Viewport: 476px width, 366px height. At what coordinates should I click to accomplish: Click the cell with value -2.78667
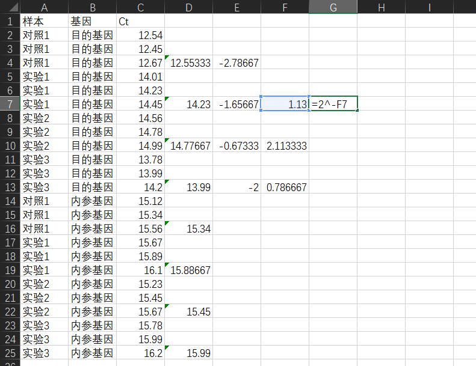236,63
